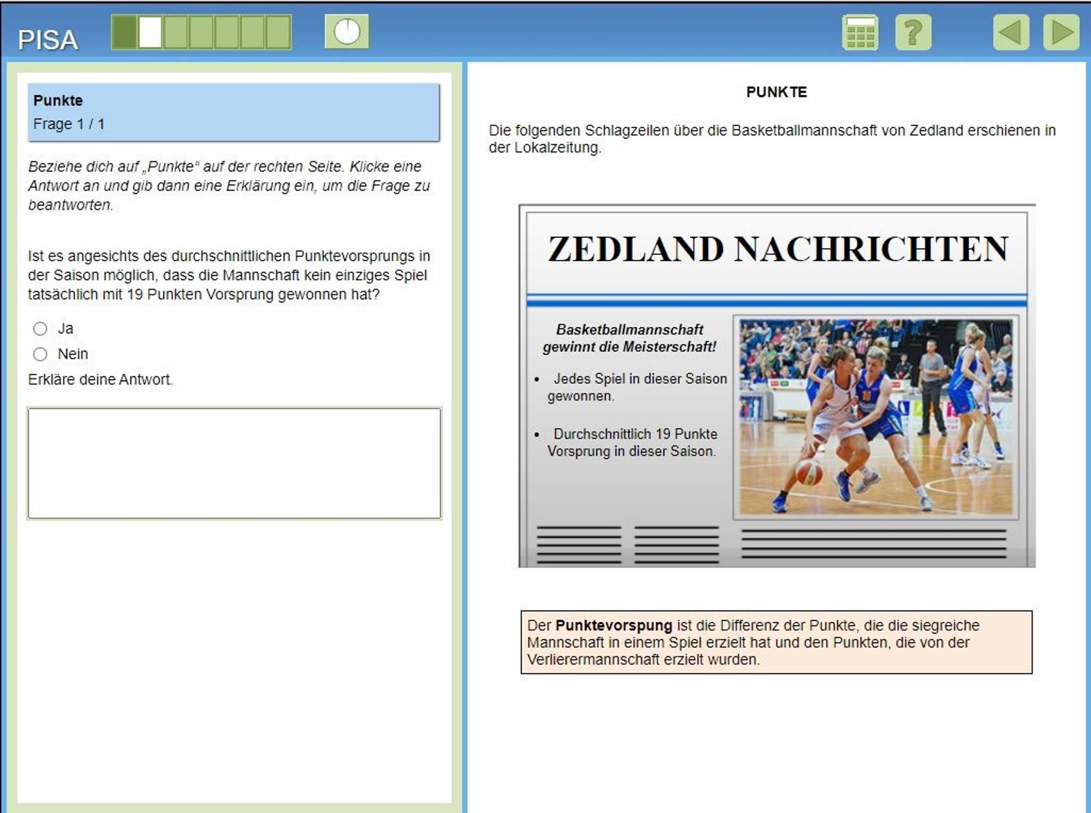Click the clock timer icon
Screen dimensions: 1091x813
347,32
